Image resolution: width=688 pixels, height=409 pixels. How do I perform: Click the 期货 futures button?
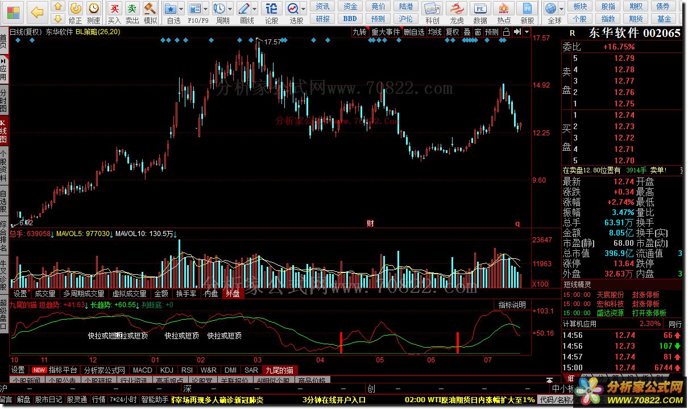point(636,18)
